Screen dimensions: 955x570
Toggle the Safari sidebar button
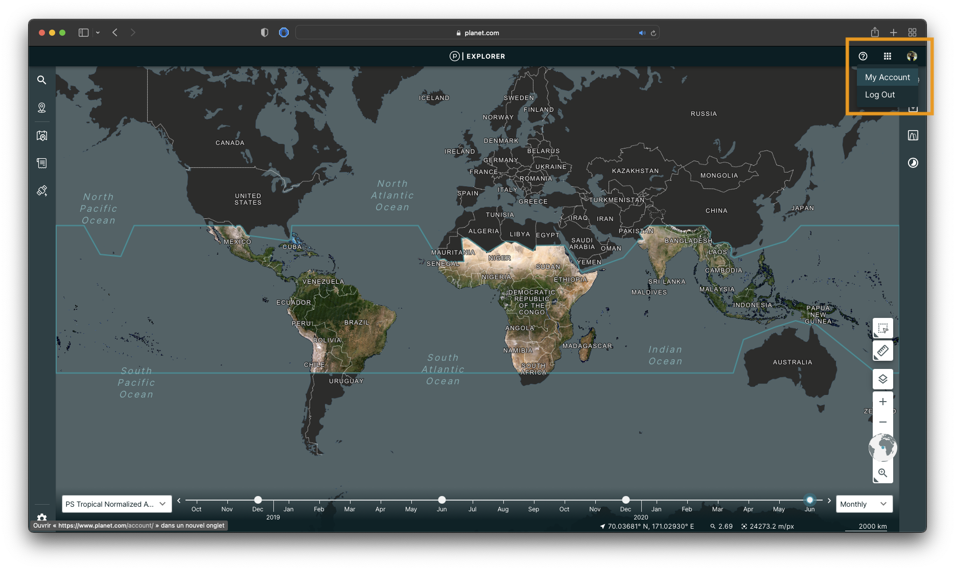click(x=84, y=33)
